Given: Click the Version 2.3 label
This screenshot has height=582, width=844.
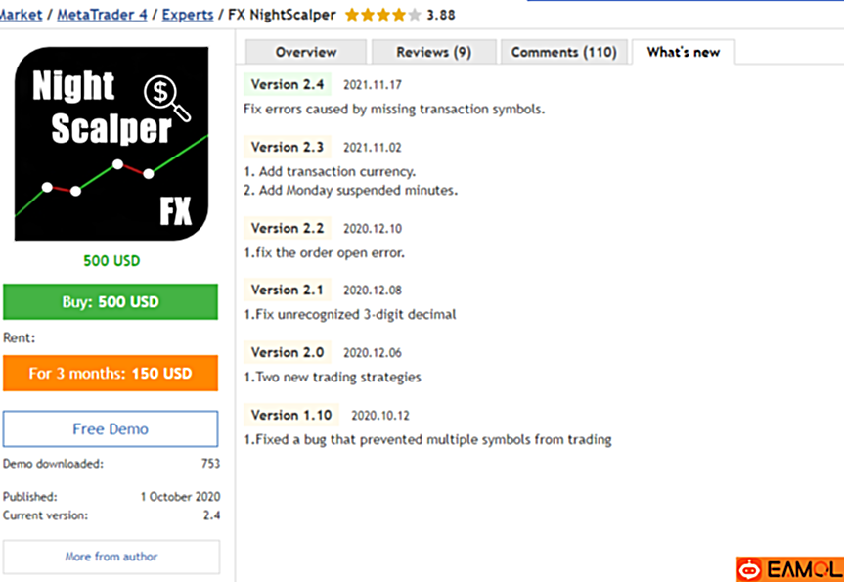Looking at the screenshot, I should [x=288, y=147].
